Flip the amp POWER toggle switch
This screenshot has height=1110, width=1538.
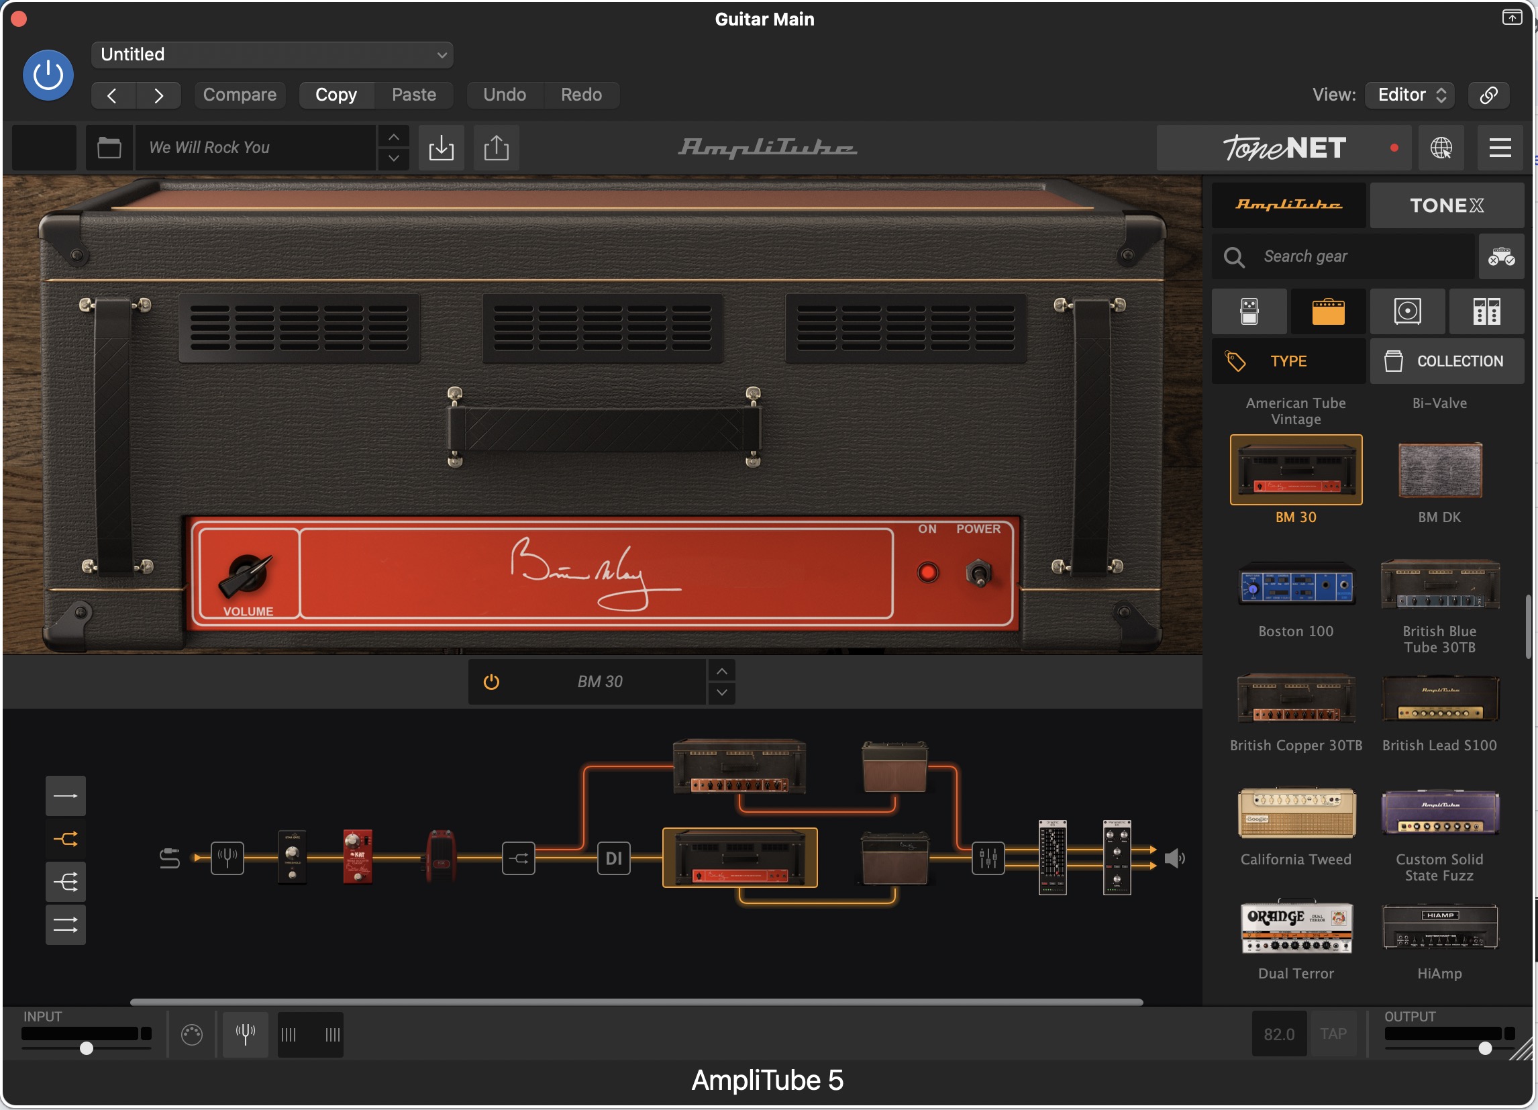coord(978,574)
